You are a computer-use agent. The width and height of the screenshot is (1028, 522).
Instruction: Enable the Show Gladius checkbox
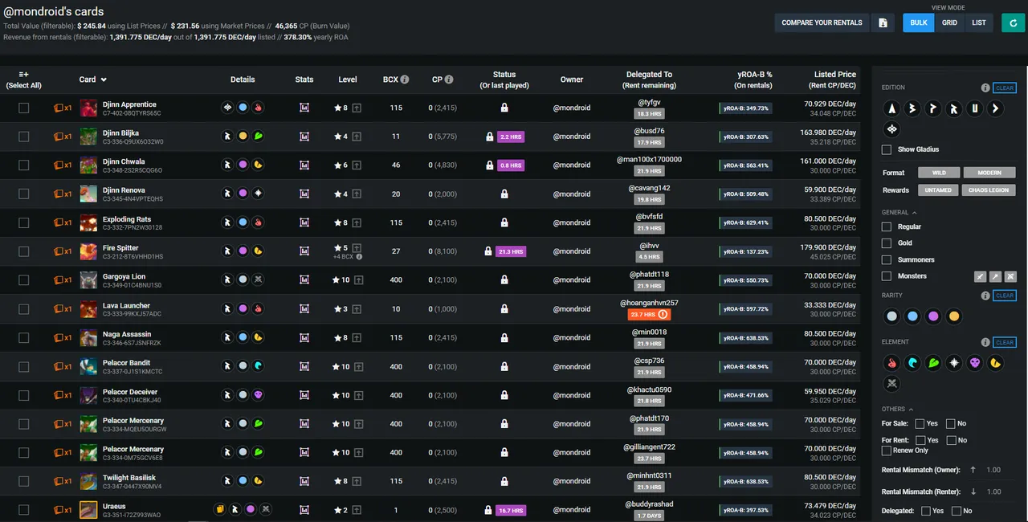coord(887,149)
